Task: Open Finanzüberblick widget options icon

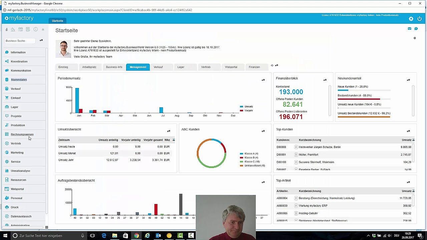Action: 325,80
